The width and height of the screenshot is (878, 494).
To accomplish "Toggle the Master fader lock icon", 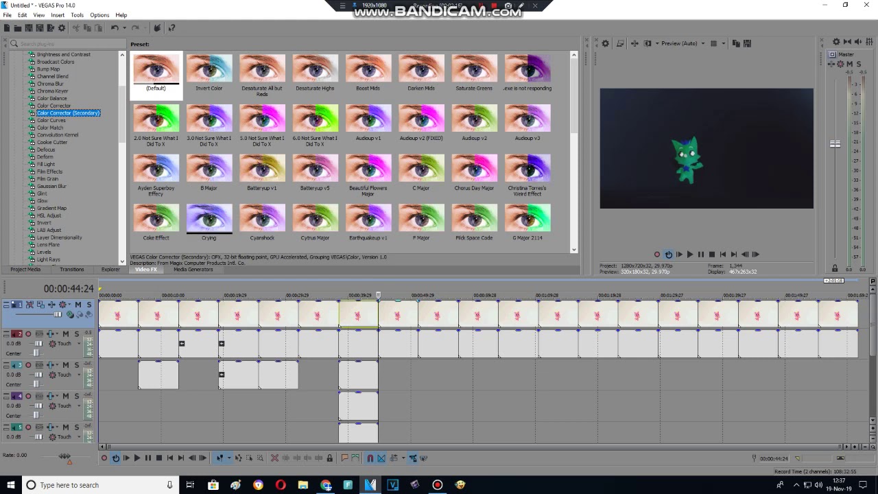I will pos(835,268).
